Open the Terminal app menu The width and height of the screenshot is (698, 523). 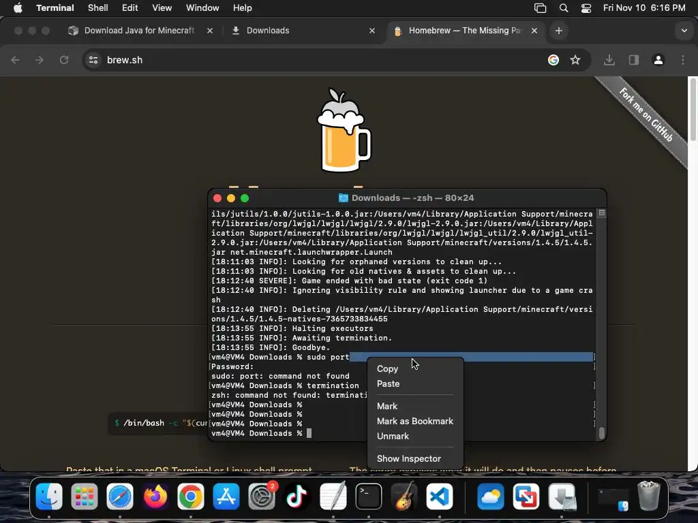55,8
